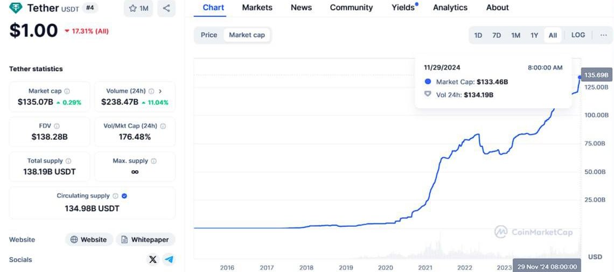Select the 1Y time range
This screenshot has width=614, height=272.
click(534, 35)
